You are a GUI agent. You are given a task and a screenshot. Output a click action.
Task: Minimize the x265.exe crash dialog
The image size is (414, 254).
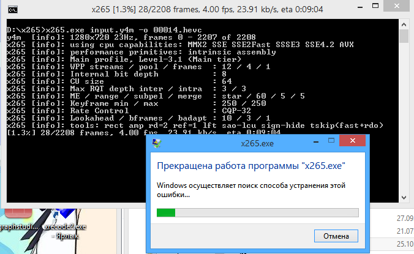point(316,141)
